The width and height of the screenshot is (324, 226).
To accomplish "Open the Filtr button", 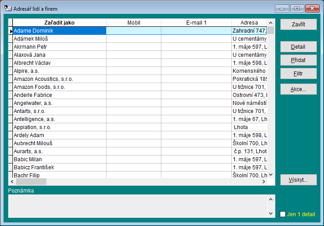I will (x=298, y=73).
